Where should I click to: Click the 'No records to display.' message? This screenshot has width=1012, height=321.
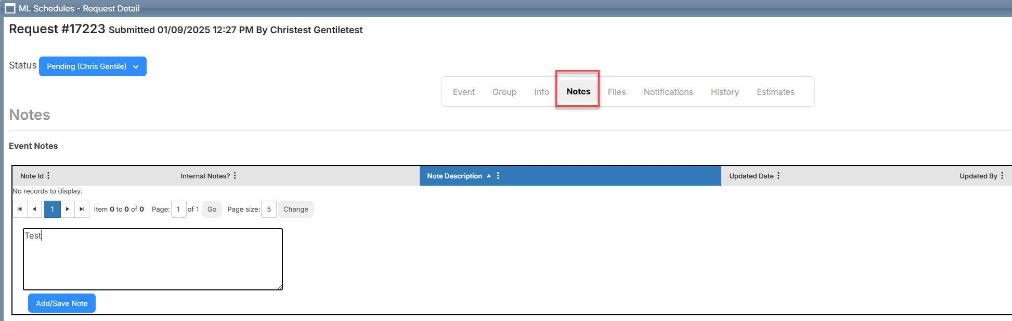[47, 191]
